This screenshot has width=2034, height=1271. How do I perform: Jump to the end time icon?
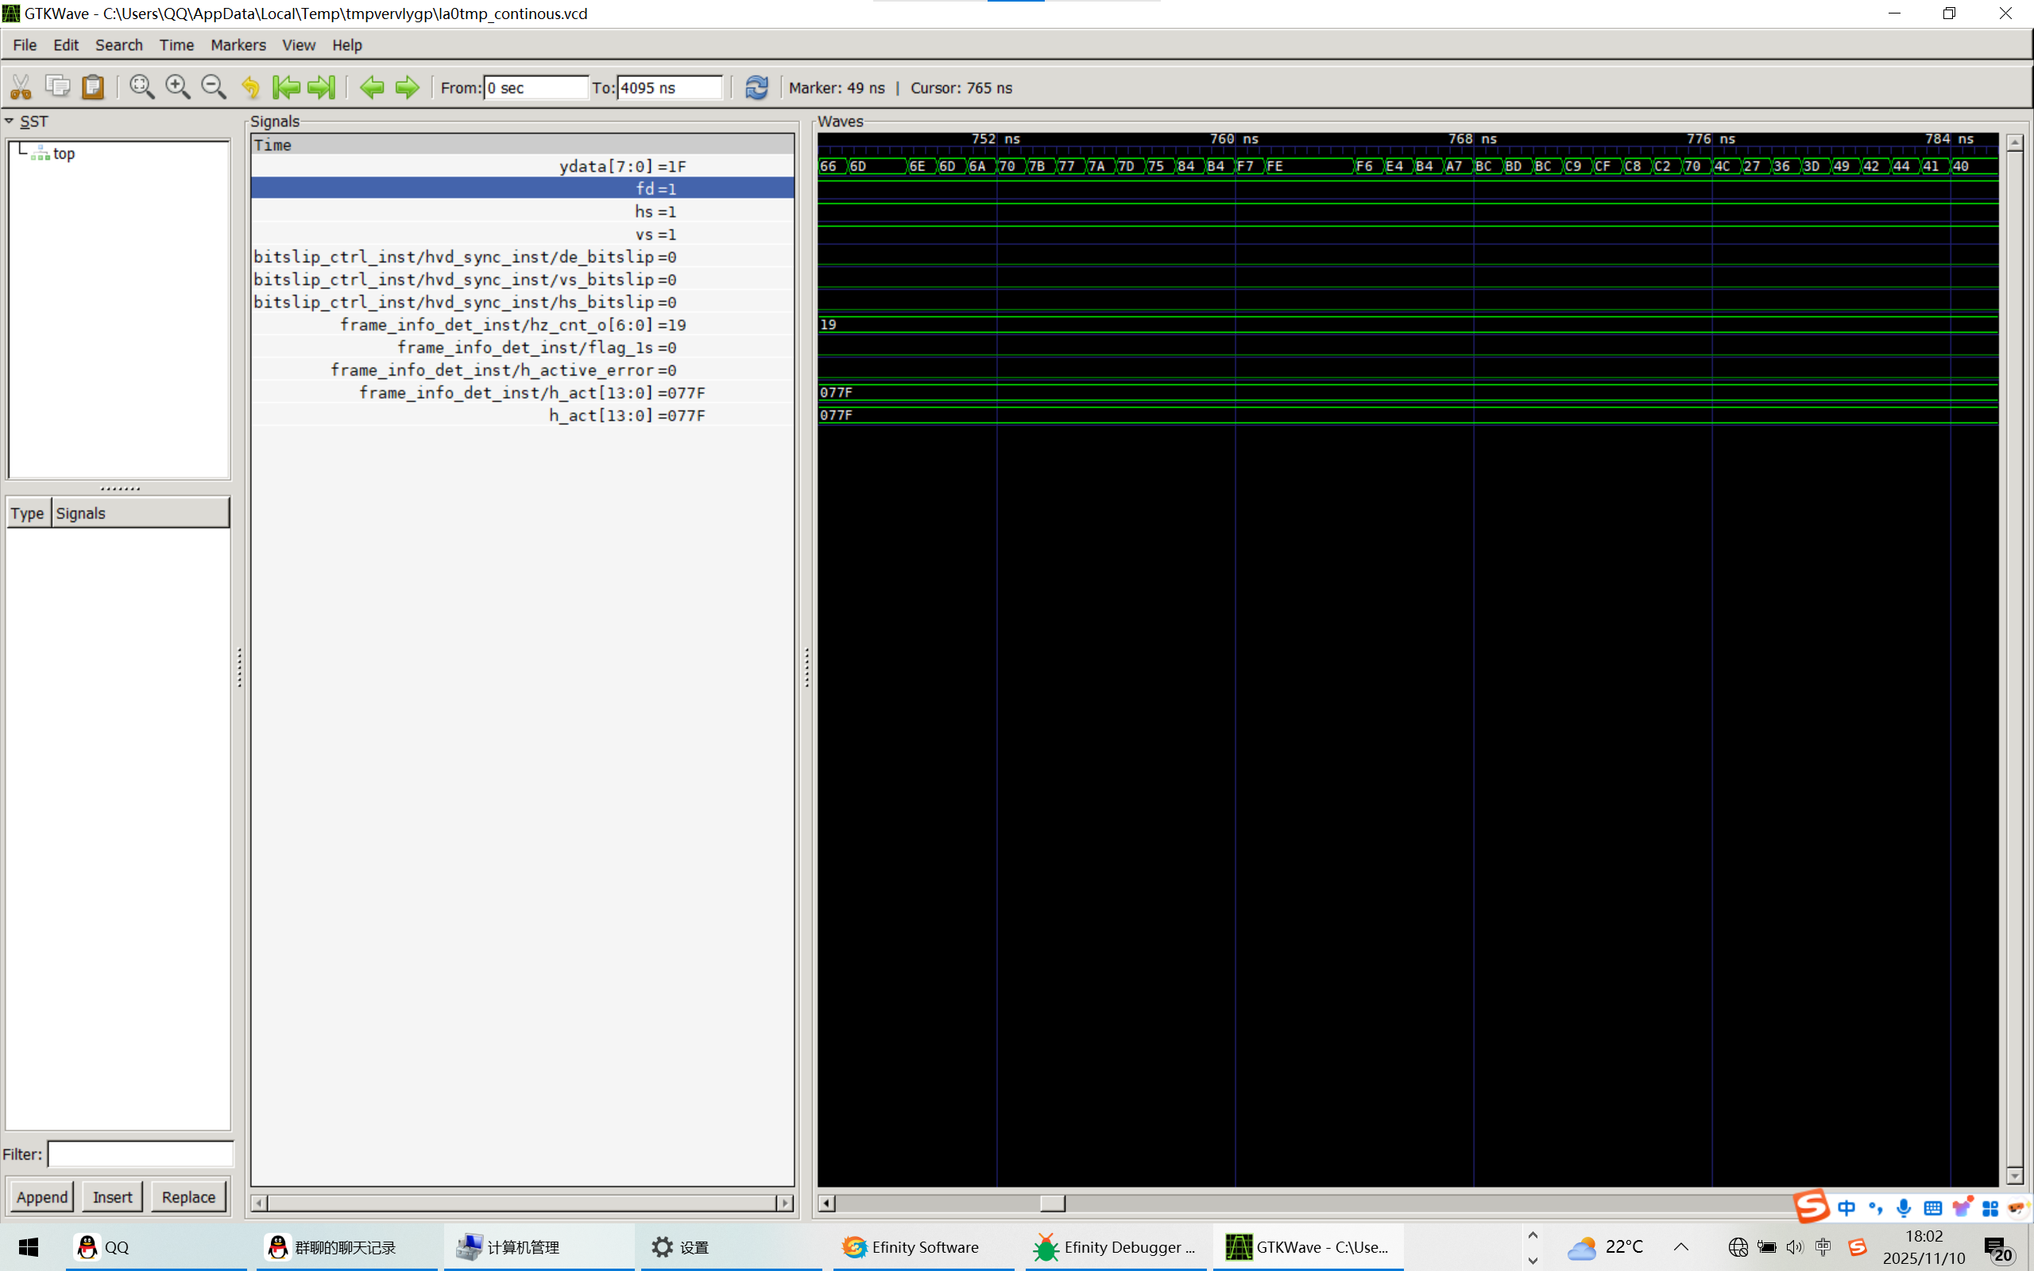pos(321,87)
